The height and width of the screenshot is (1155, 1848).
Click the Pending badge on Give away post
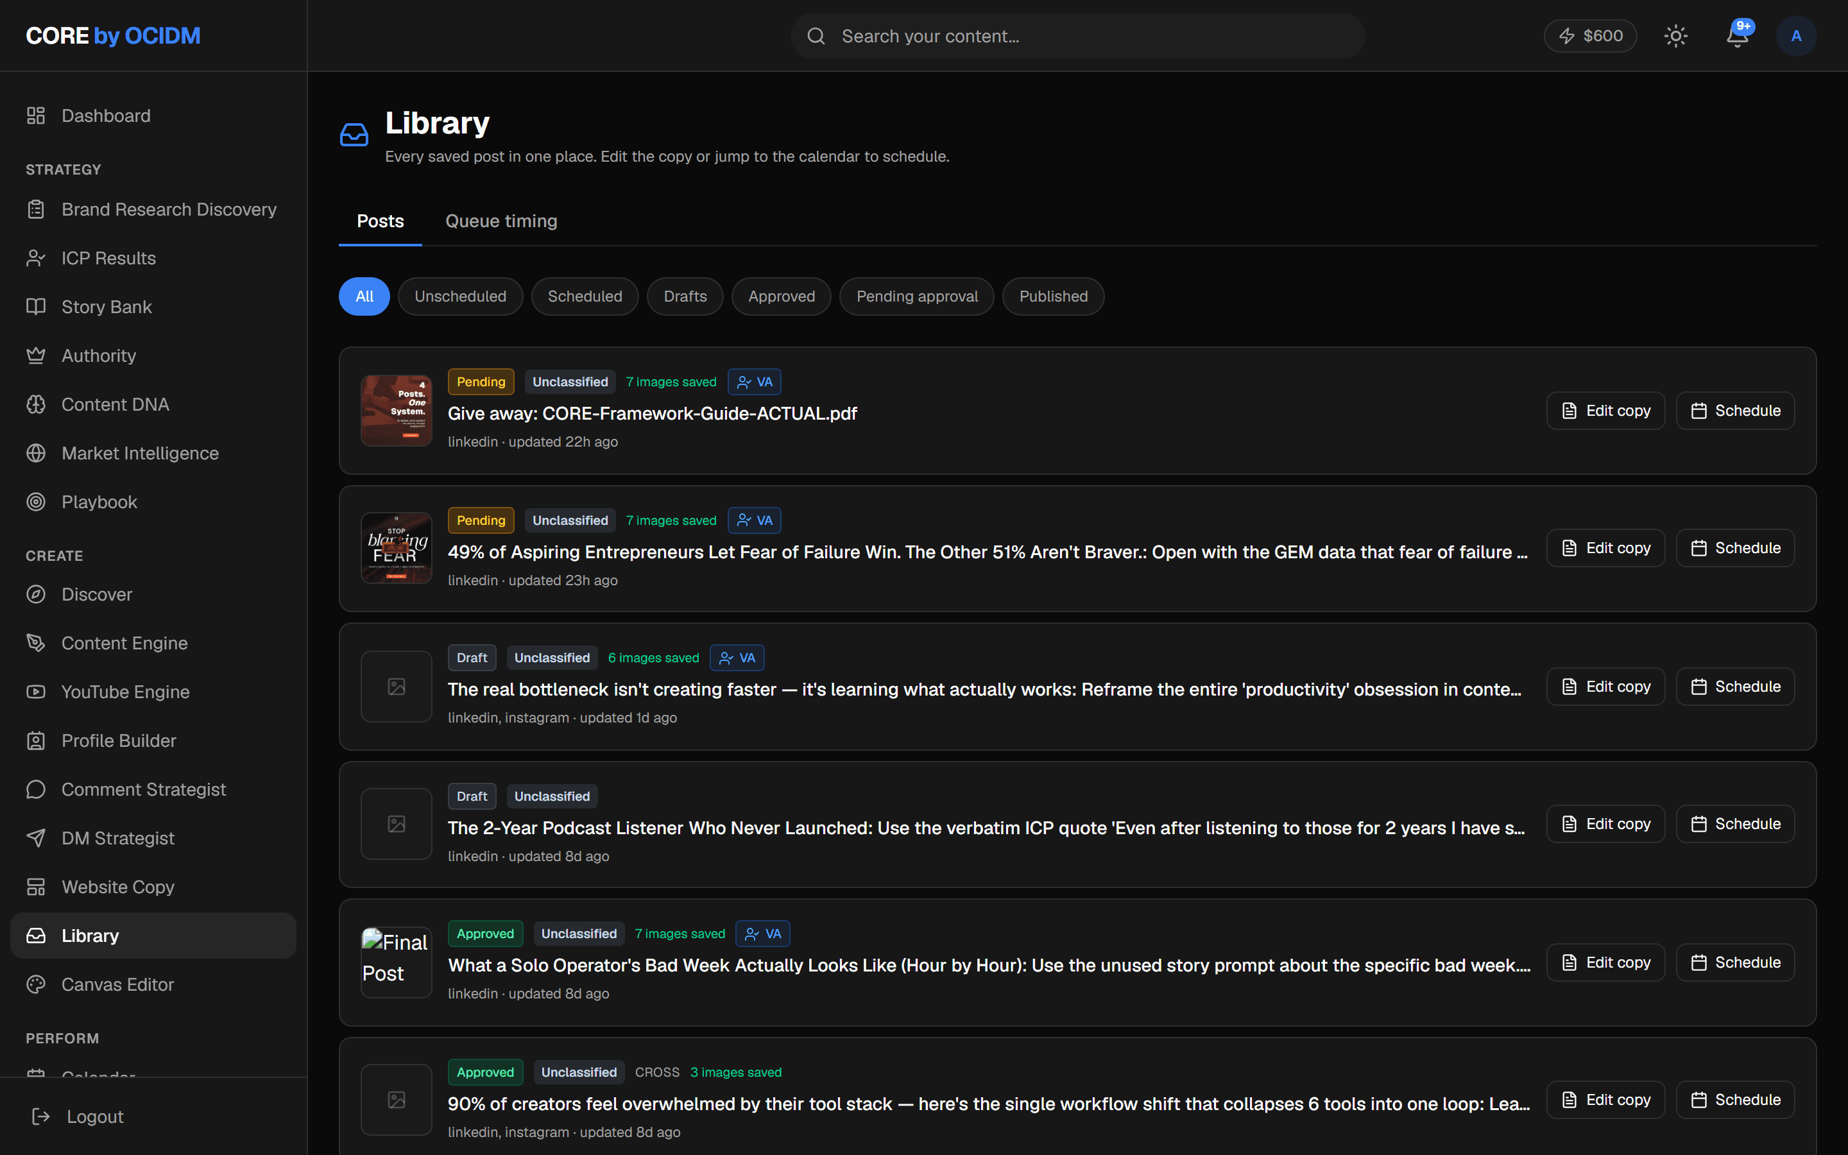tap(481, 382)
